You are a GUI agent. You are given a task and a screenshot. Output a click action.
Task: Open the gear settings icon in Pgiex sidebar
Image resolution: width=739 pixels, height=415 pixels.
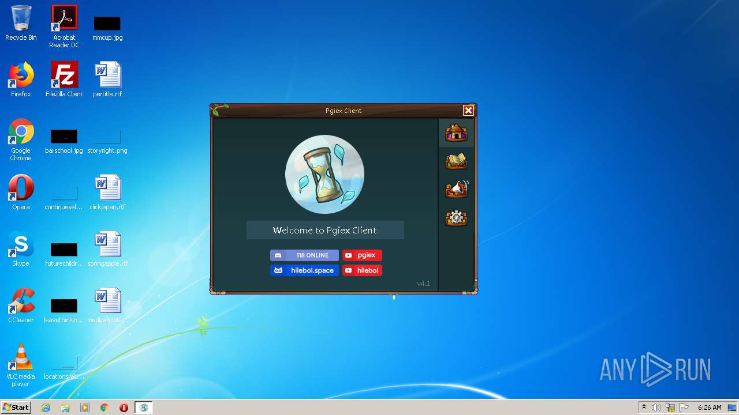click(x=456, y=218)
